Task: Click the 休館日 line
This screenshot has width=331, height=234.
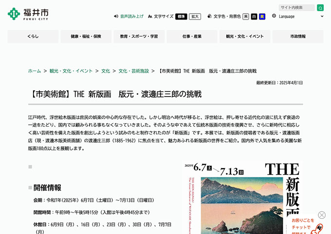Action: point(102,228)
